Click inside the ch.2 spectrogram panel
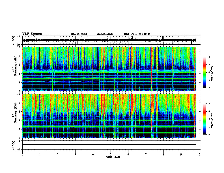This screenshot has height=173, width=224. click(109, 116)
